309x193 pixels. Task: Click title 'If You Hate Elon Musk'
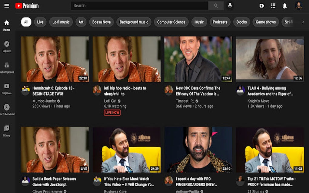coord(129,182)
